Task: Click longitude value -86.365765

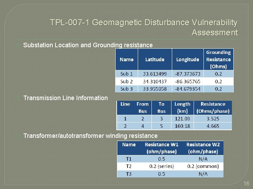Action: pyautogui.click(x=188, y=82)
